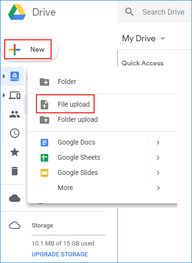This screenshot has height=263, width=192.
Task: Click the Google Drive logo
Action: click(17, 12)
